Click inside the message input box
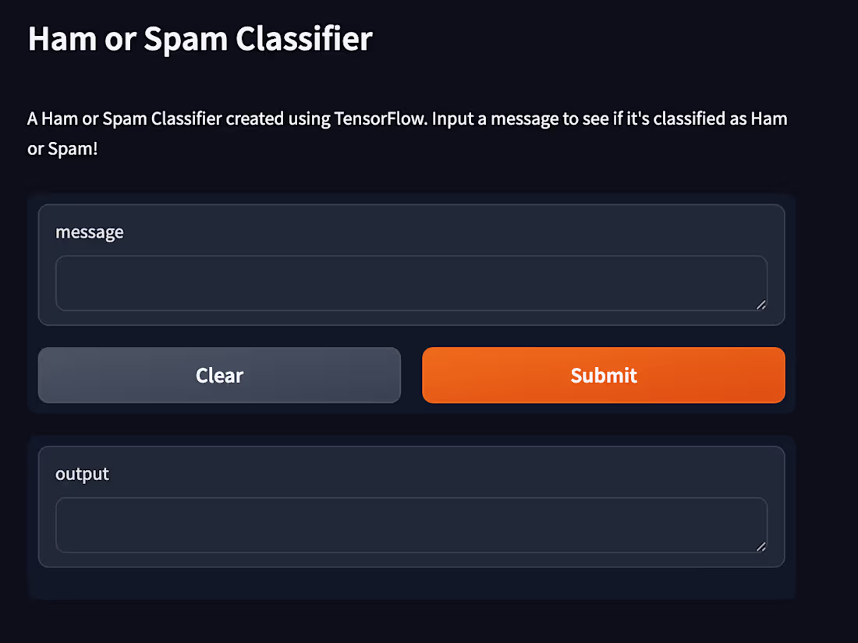 point(411,283)
